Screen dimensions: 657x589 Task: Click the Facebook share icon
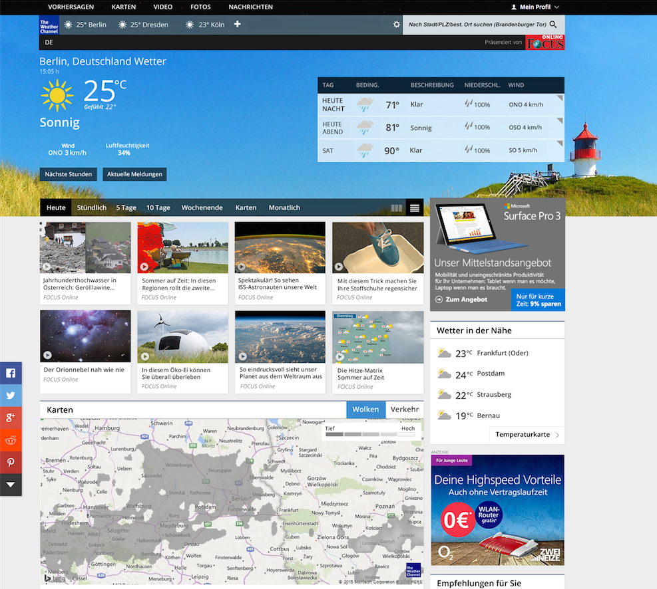[x=11, y=373]
